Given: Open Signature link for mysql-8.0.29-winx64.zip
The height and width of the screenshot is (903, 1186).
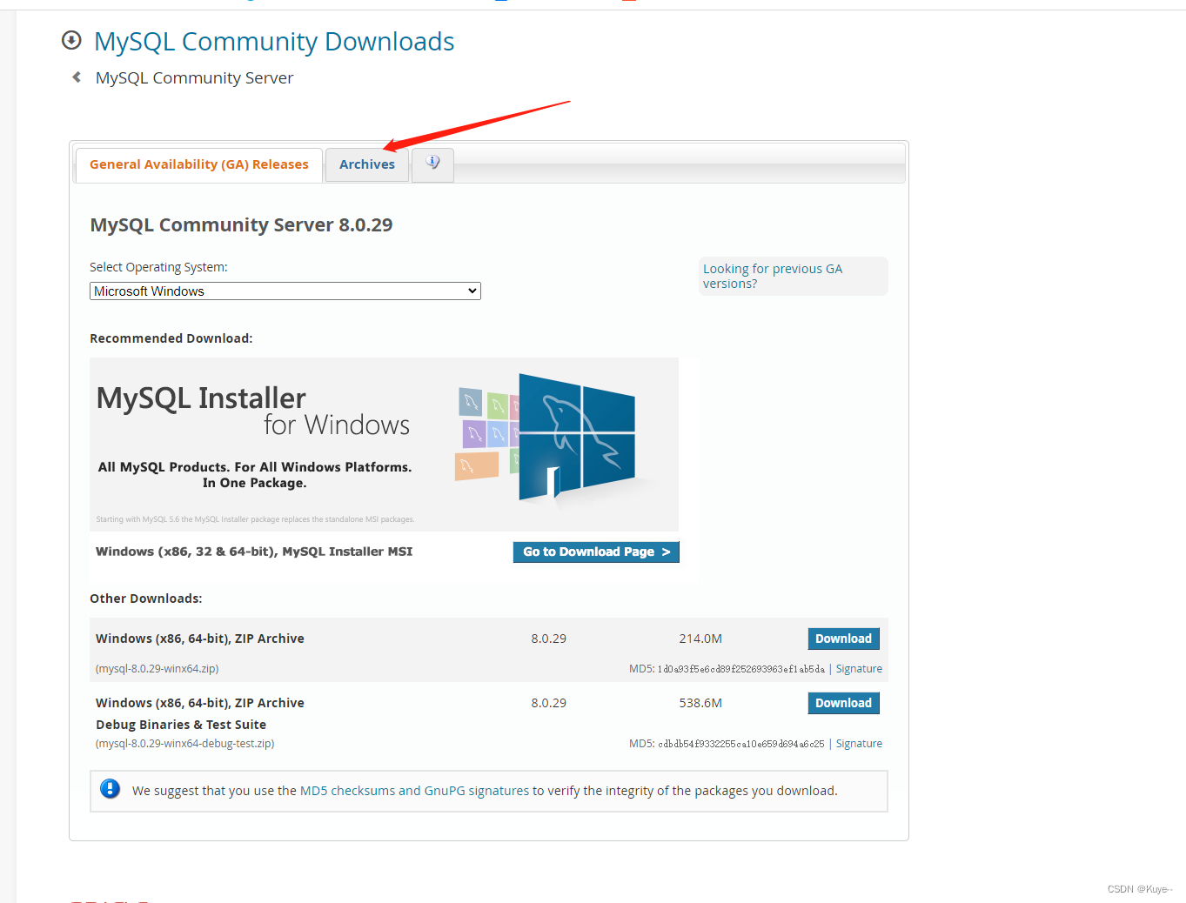Looking at the screenshot, I should (859, 669).
